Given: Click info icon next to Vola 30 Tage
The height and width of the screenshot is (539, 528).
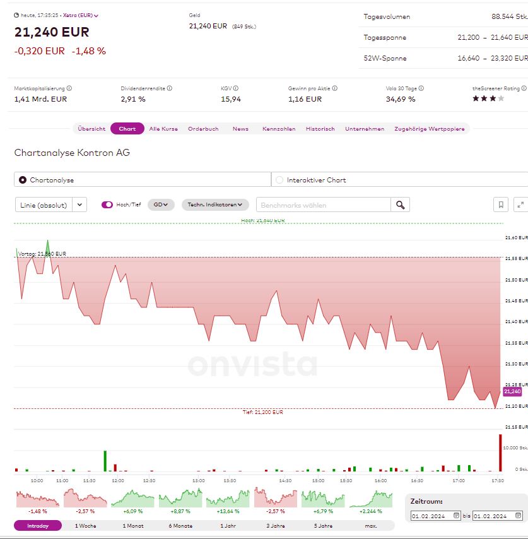Looking at the screenshot, I should 421,88.
